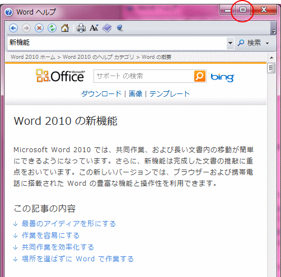The width and height of the screenshot is (281, 277).
Task: Click the Word 2010 の新機能 heading
Action: 65,121
